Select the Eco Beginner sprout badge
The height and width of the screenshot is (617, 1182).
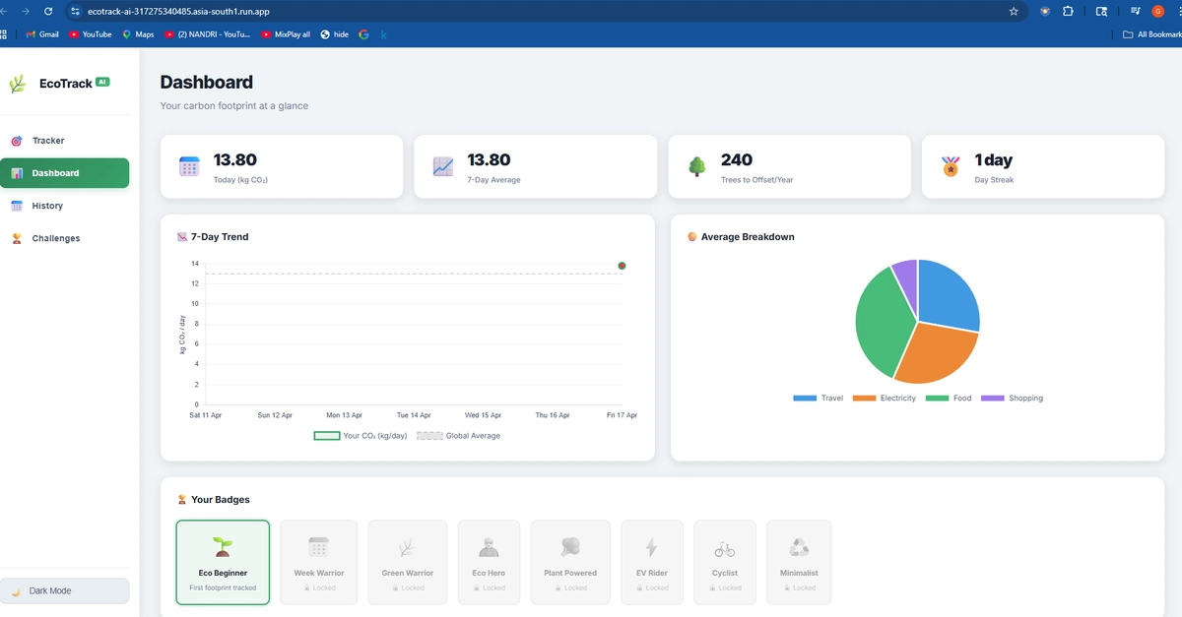pyautogui.click(x=223, y=561)
